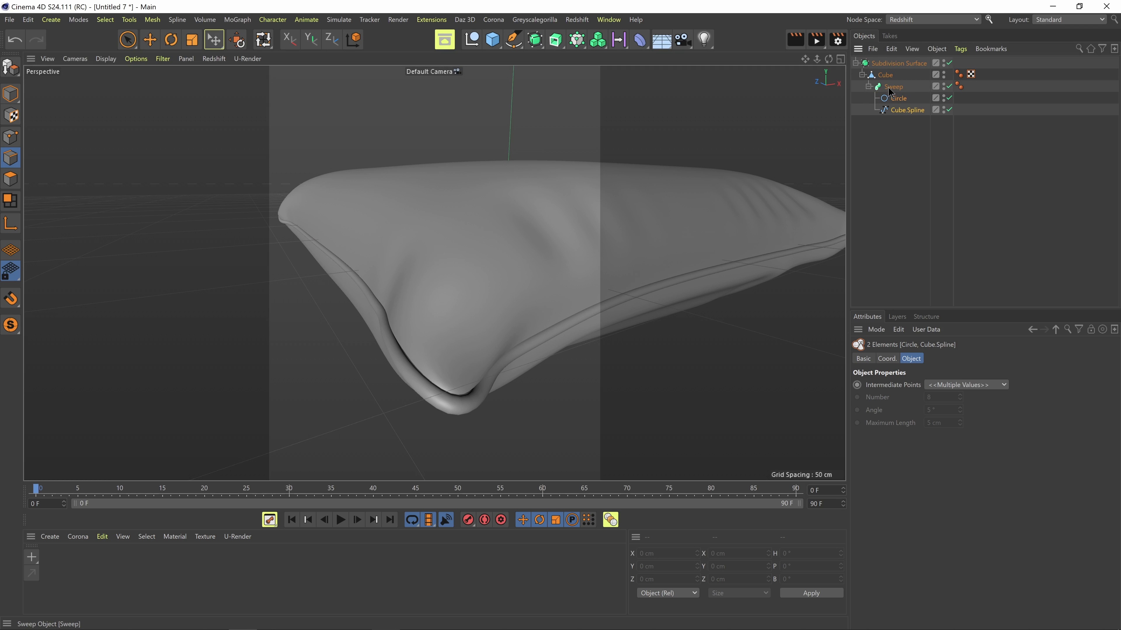This screenshot has width=1121, height=630.
Task: Open Intermediate Points dropdown
Action: point(966,385)
